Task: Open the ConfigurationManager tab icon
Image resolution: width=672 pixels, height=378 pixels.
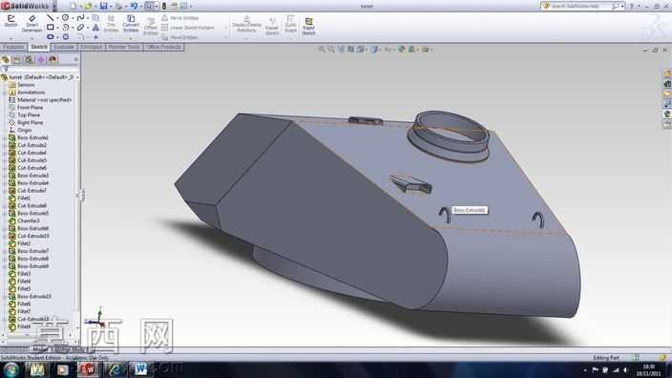Action: pos(30,59)
